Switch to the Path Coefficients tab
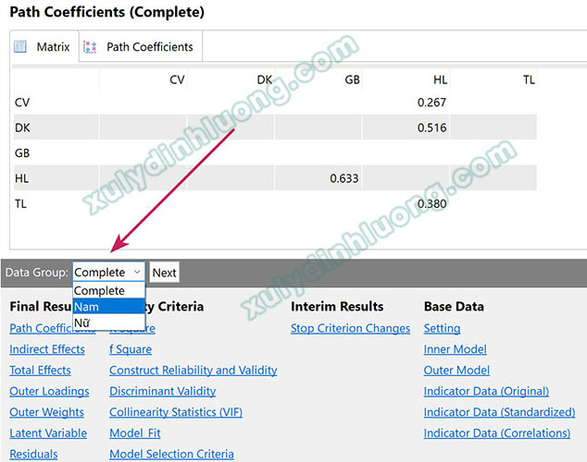This screenshot has height=462, width=587. click(x=149, y=47)
